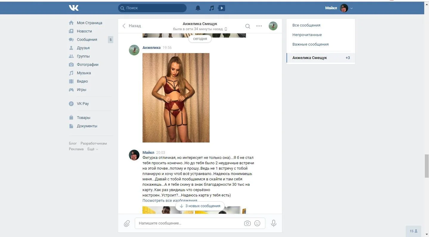This screenshot has height=237, width=429.
Task: Expand the Ещё footer menu
Action: (x=92, y=149)
